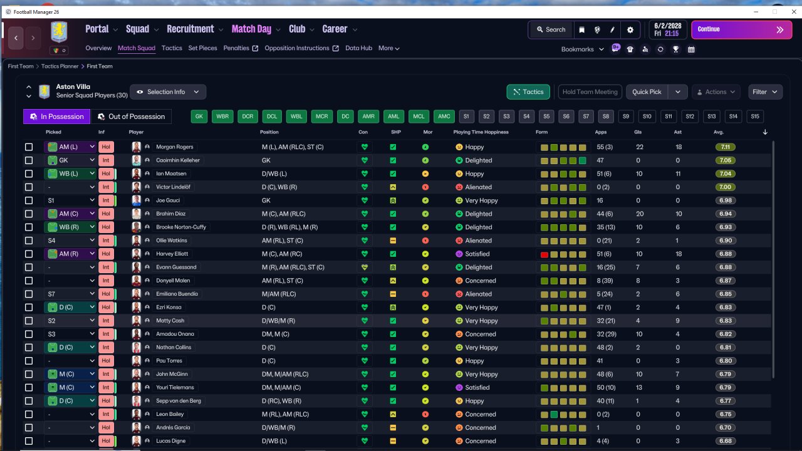The height and width of the screenshot is (451, 802).
Task: Click the Quick Pick button
Action: (647, 92)
